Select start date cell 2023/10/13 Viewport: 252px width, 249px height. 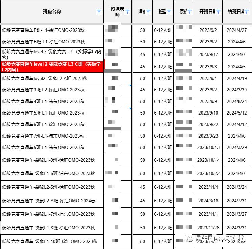point(208,148)
